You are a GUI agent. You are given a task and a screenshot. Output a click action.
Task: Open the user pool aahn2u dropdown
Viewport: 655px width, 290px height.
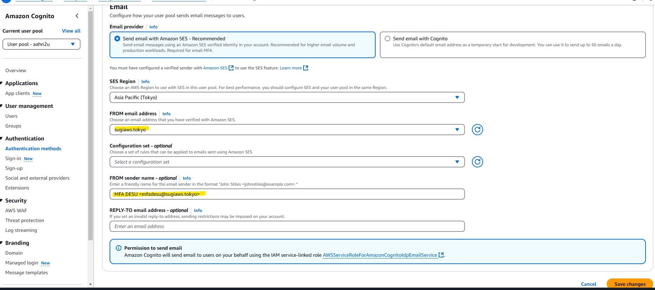pos(41,44)
